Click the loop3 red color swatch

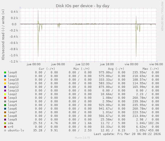pyautogui.click(x=5, y=98)
